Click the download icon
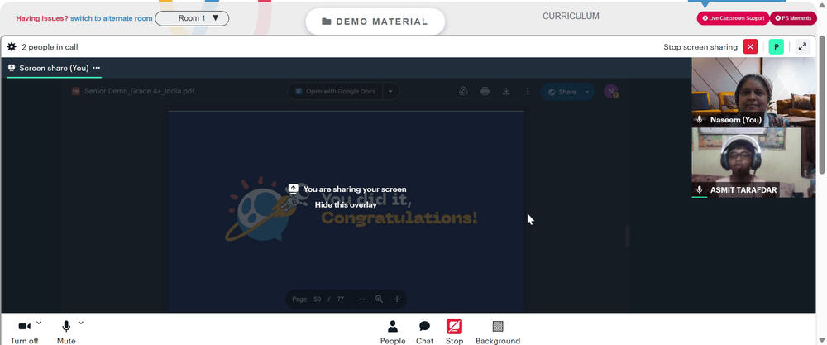 (x=506, y=91)
